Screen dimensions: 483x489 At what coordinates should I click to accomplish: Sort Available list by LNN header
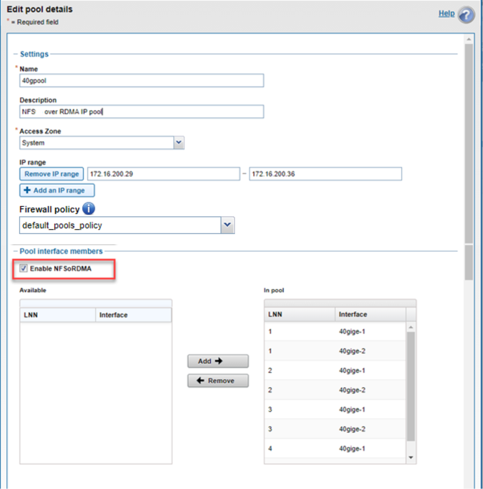pos(58,315)
